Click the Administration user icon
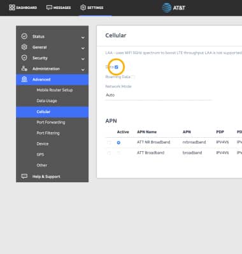Image resolution: width=242 pixels, height=254 pixels. tap(24, 69)
